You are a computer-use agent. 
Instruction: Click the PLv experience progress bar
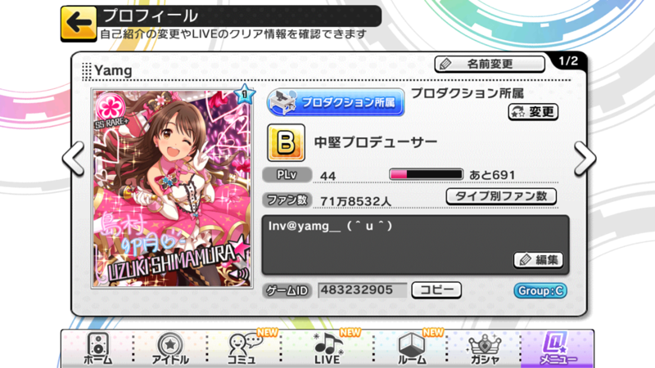tap(426, 174)
